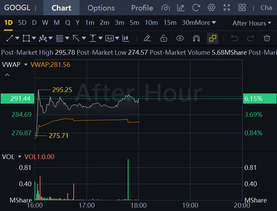
Task: Expand Fibonacci tool options arrow
Action: click(67, 38)
